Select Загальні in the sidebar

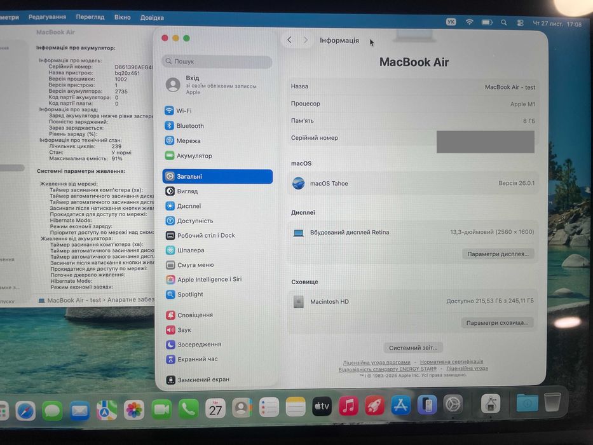(x=217, y=176)
